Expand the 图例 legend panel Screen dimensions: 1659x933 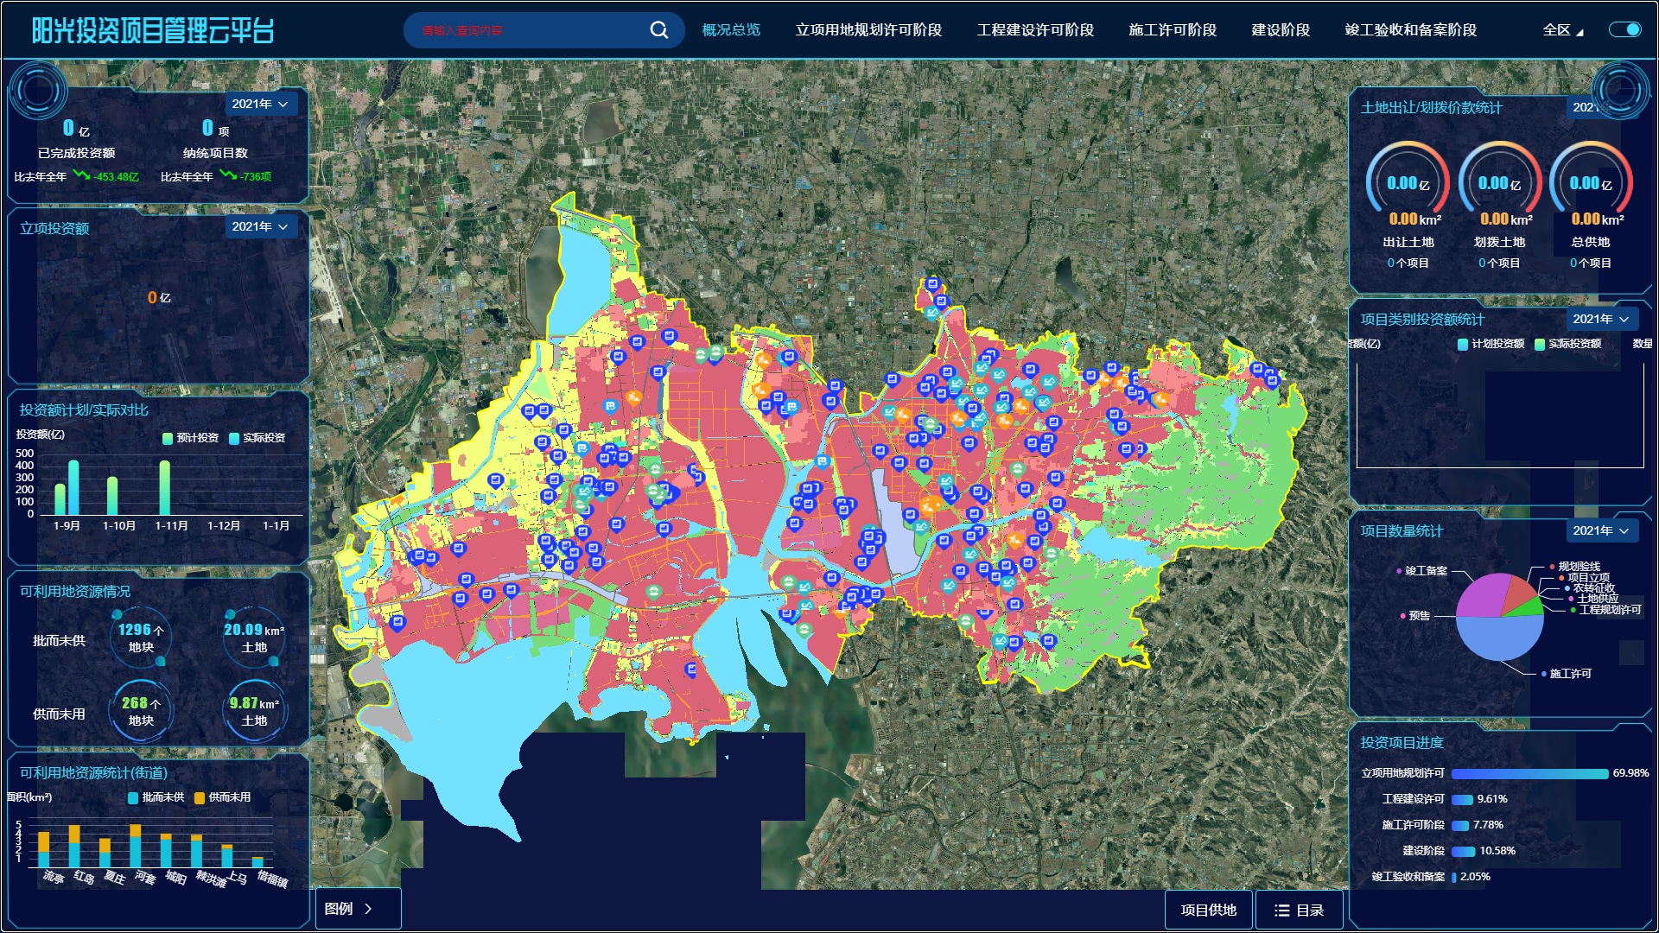[x=357, y=909]
